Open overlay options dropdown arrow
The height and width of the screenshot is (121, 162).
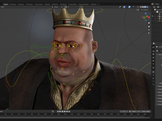(x=131, y=7)
